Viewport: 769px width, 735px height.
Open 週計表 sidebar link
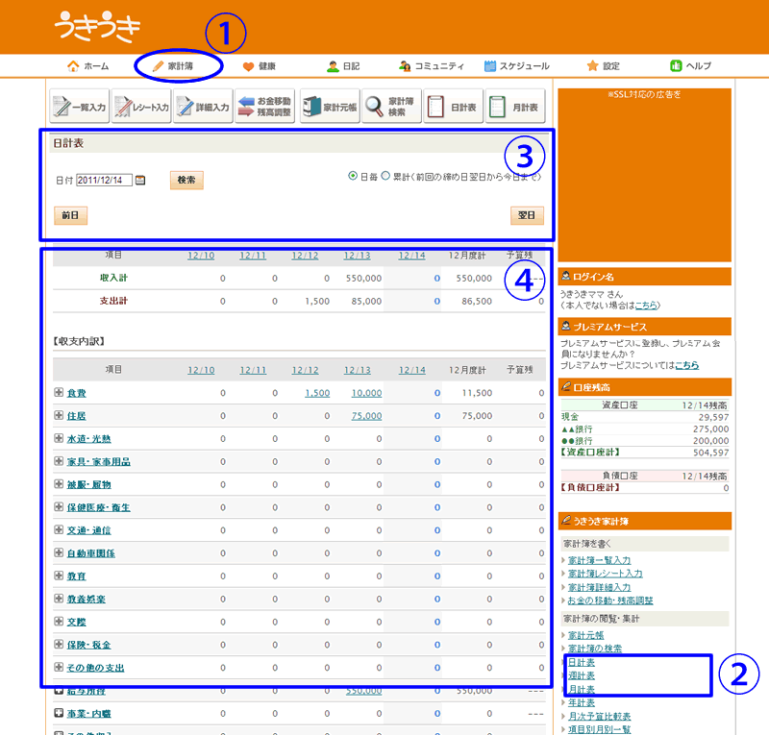[582, 675]
